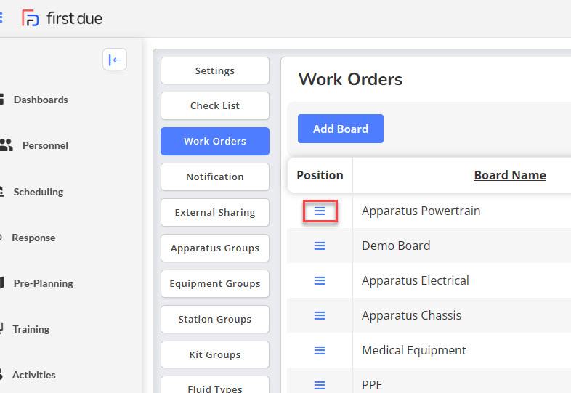Sort by the Board Name column header

click(x=510, y=175)
